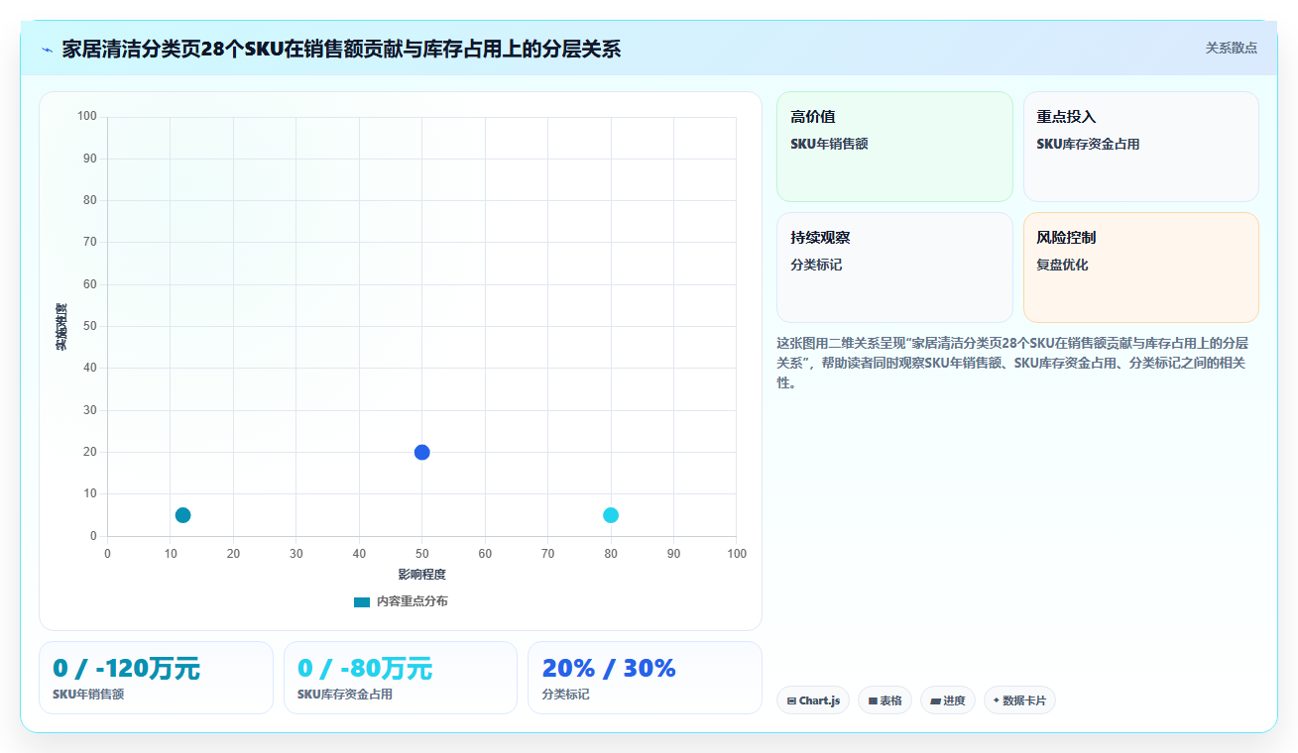Click the icon inside the 进度 tag
Screen dimensions: 1298x753
pyautogui.click(x=935, y=700)
